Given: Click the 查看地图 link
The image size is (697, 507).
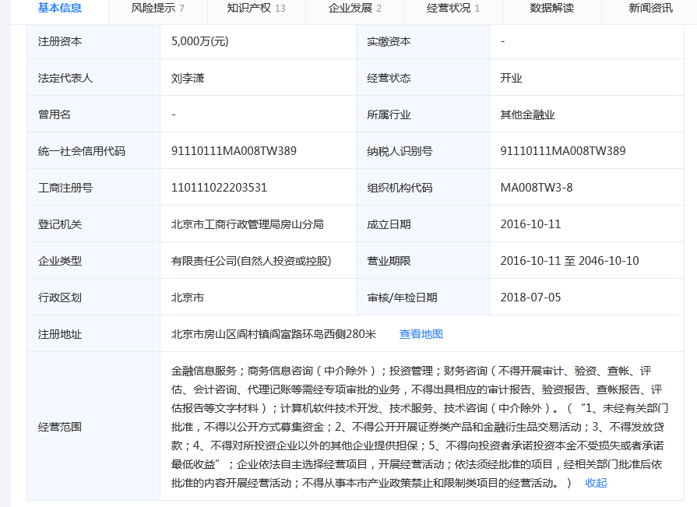Looking at the screenshot, I should pyautogui.click(x=421, y=334).
